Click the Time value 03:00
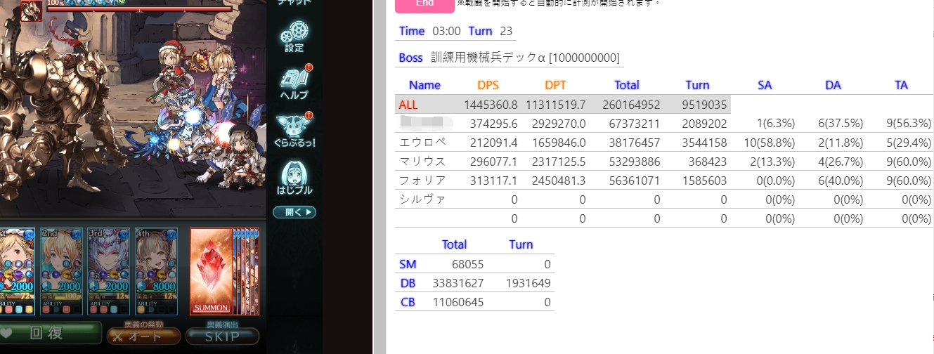Viewport: 934px width, 354px height. (x=446, y=31)
